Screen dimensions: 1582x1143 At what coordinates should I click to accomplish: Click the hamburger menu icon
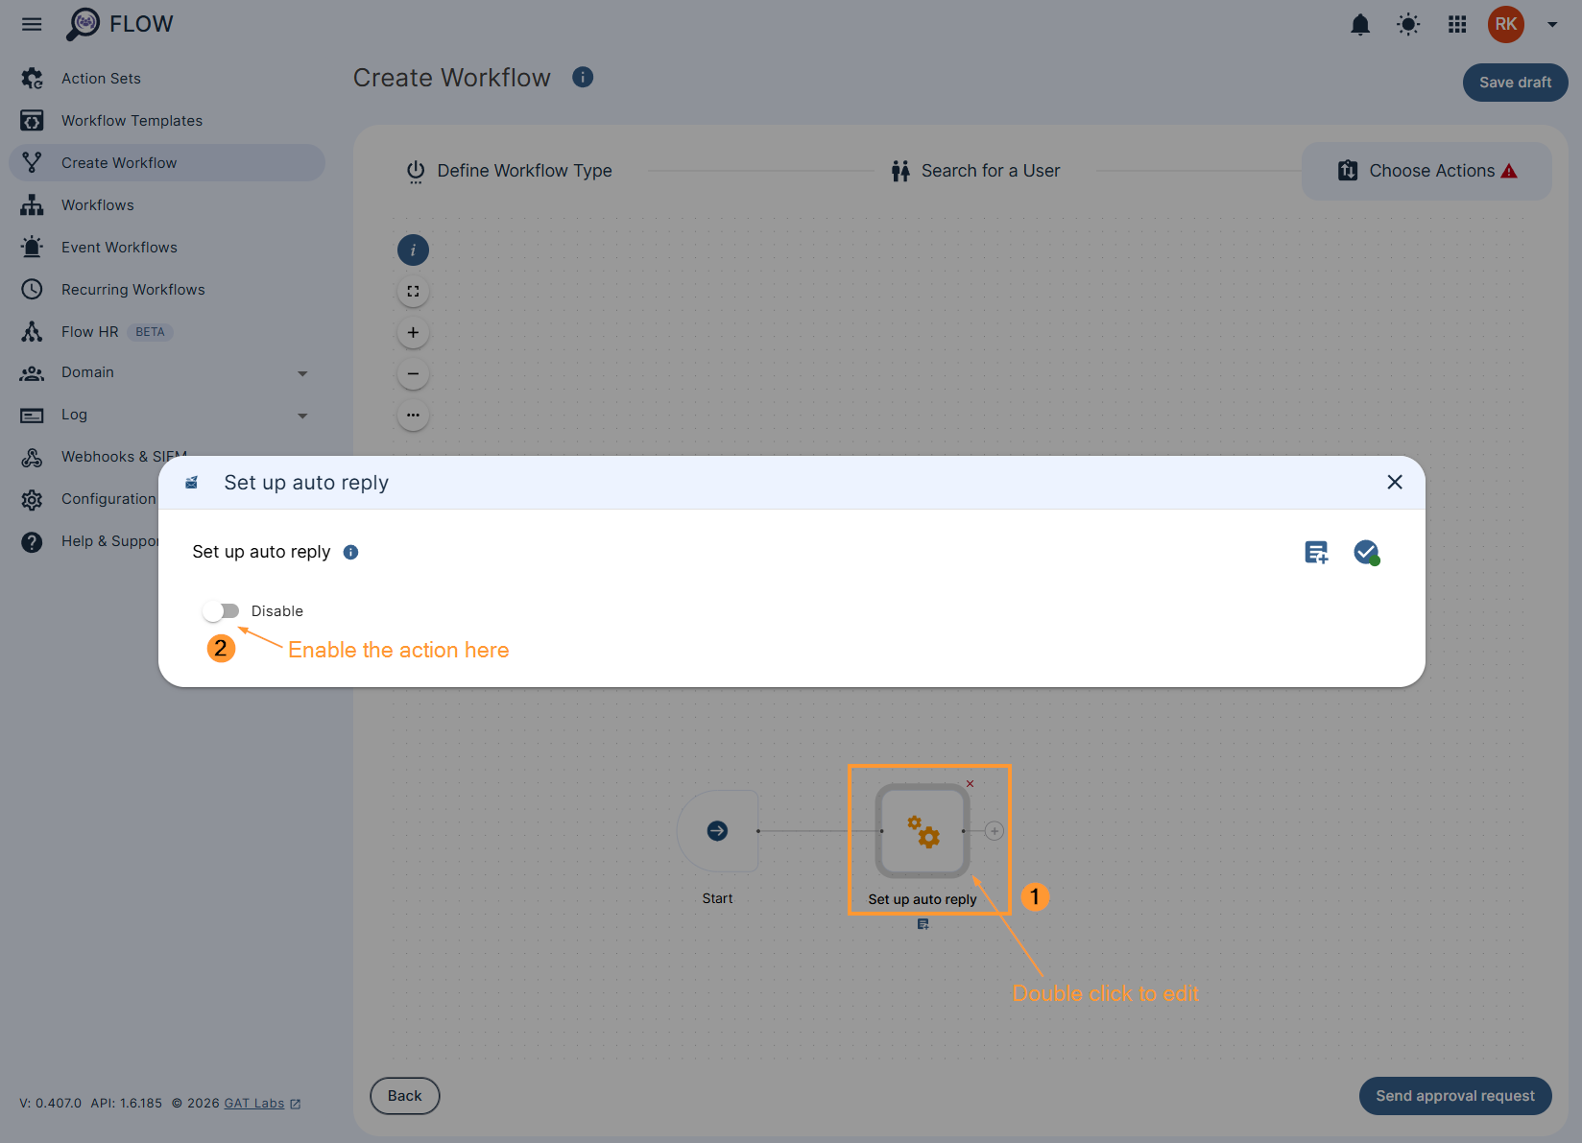[32, 23]
